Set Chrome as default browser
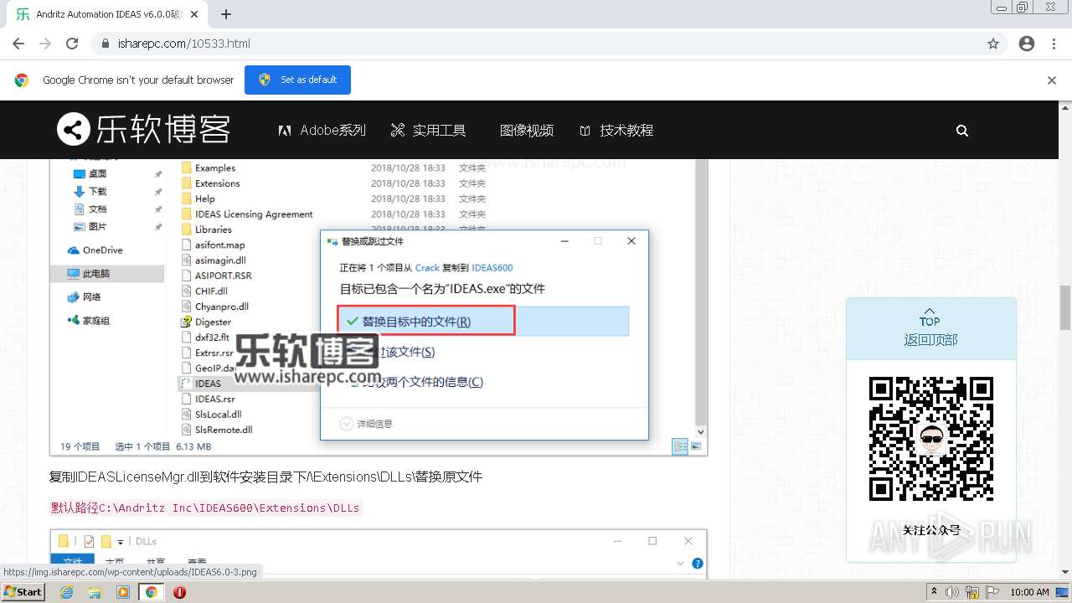The width and height of the screenshot is (1072, 603). point(297,80)
